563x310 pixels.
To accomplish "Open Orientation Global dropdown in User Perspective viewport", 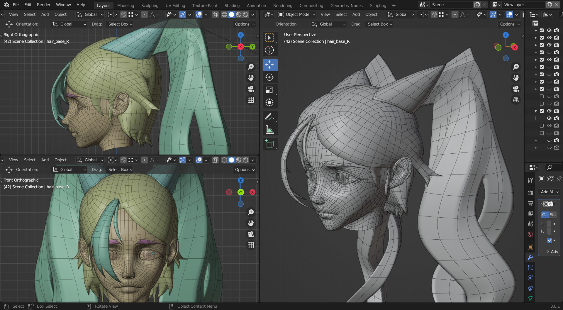I will (x=329, y=24).
